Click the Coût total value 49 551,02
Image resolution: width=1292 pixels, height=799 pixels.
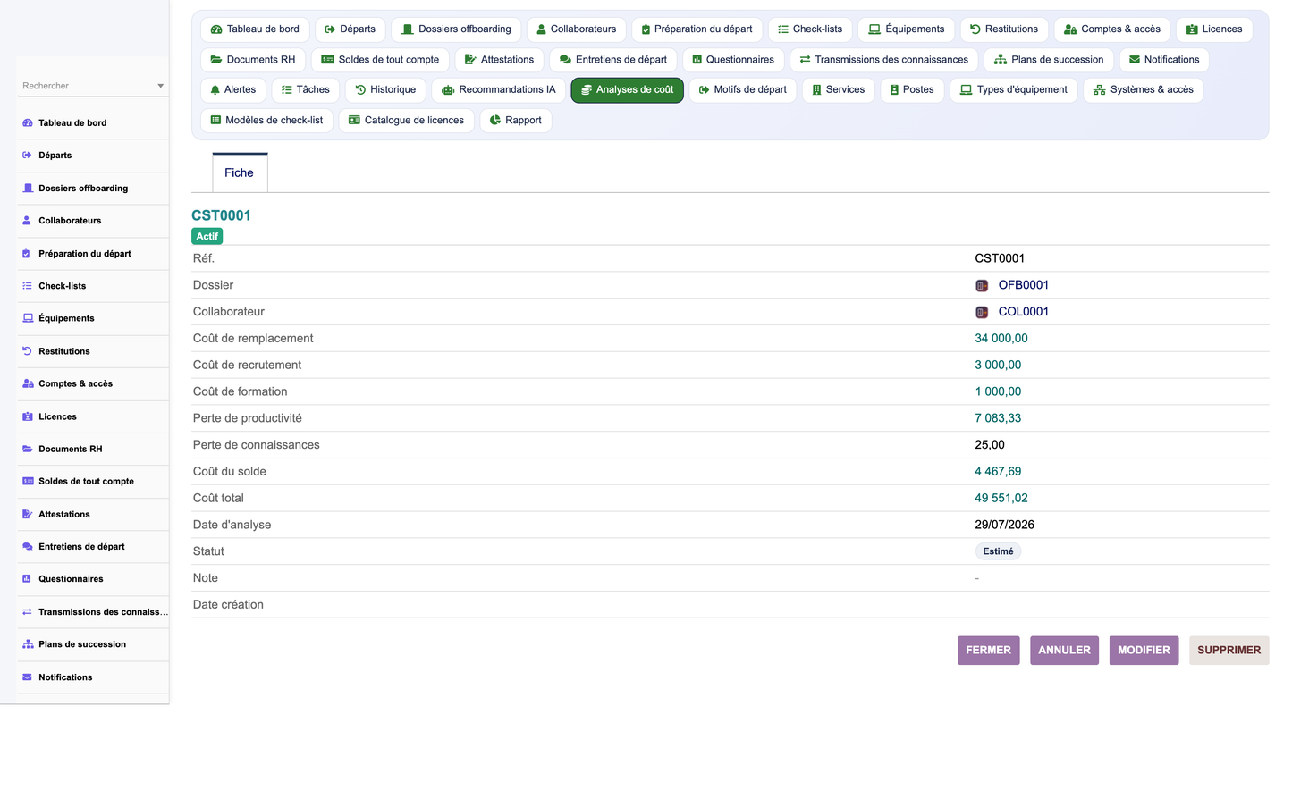pyautogui.click(x=1001, y=499)
